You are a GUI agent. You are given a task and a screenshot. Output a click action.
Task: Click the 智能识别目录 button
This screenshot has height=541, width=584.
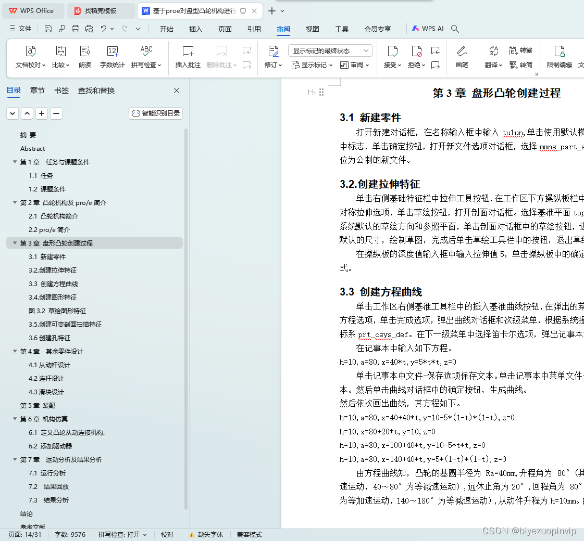pos(156,113)
